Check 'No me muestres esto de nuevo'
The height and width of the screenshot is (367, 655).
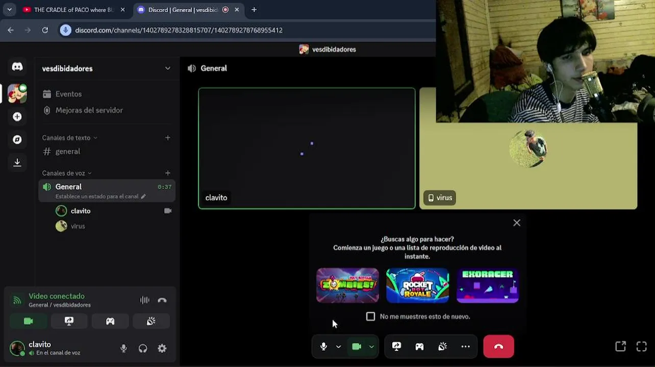pos(371,317)
